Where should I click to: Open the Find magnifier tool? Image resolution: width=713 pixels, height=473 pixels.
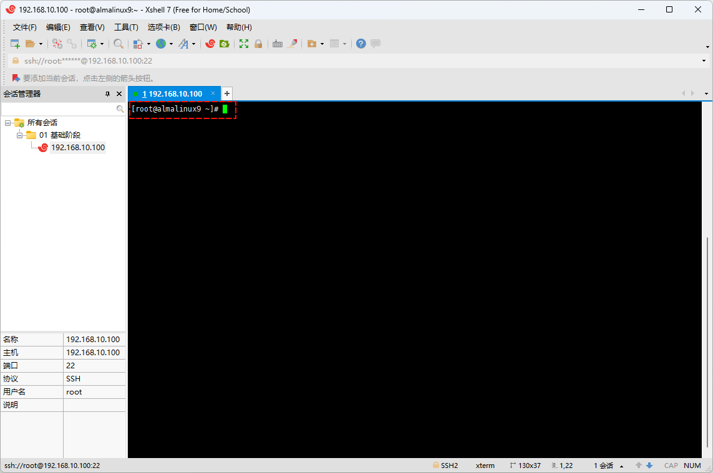(x=118, y=44)
